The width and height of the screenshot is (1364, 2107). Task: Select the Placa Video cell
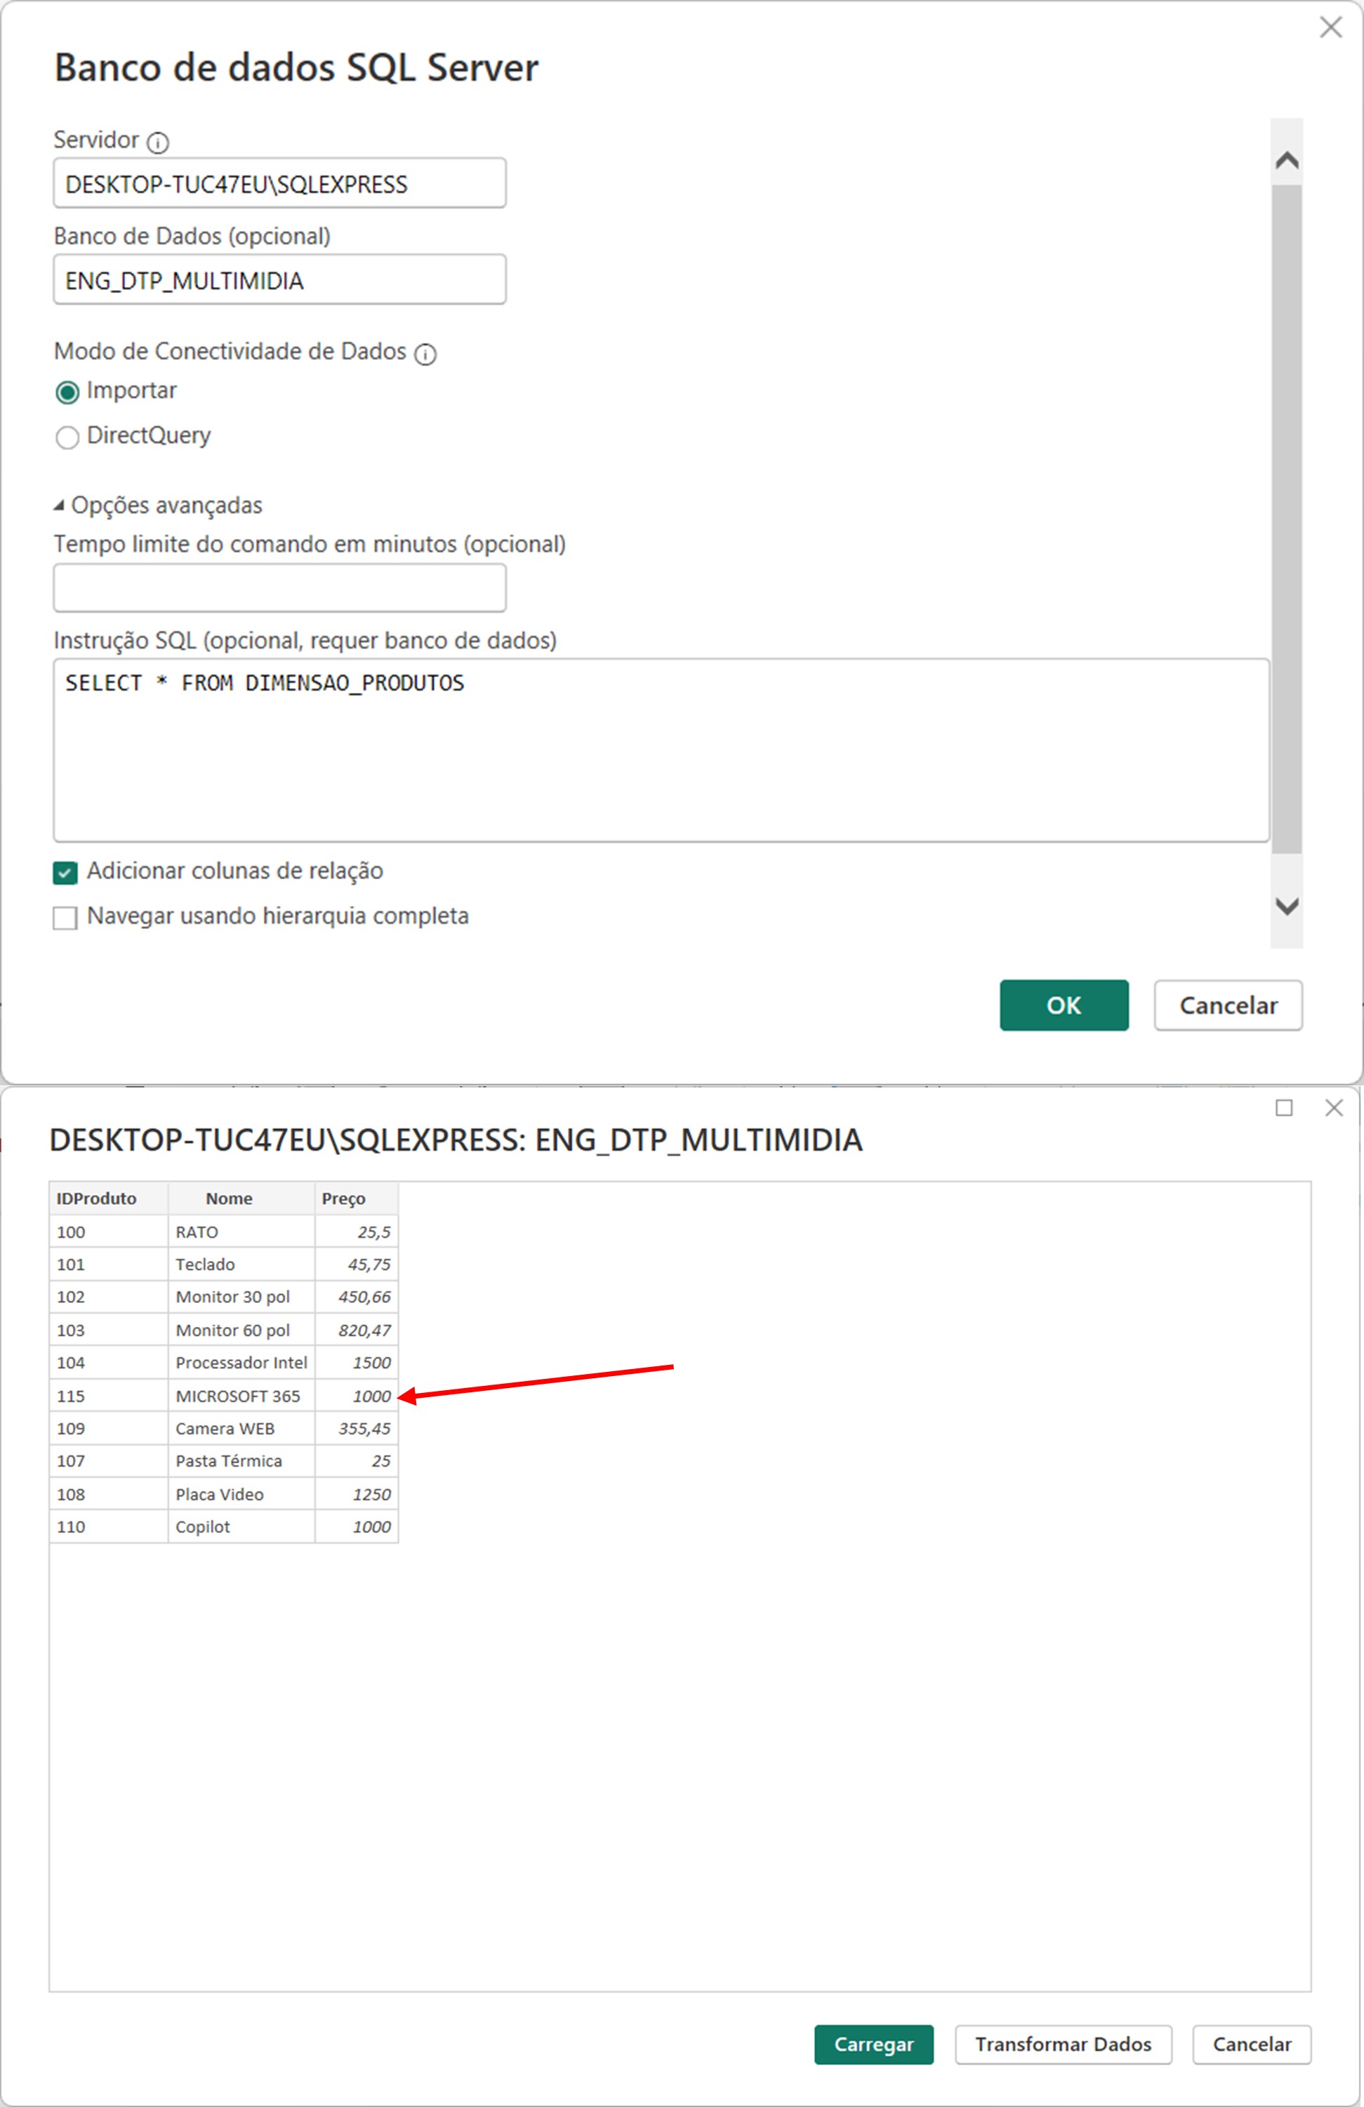(x=241, y=1493)
